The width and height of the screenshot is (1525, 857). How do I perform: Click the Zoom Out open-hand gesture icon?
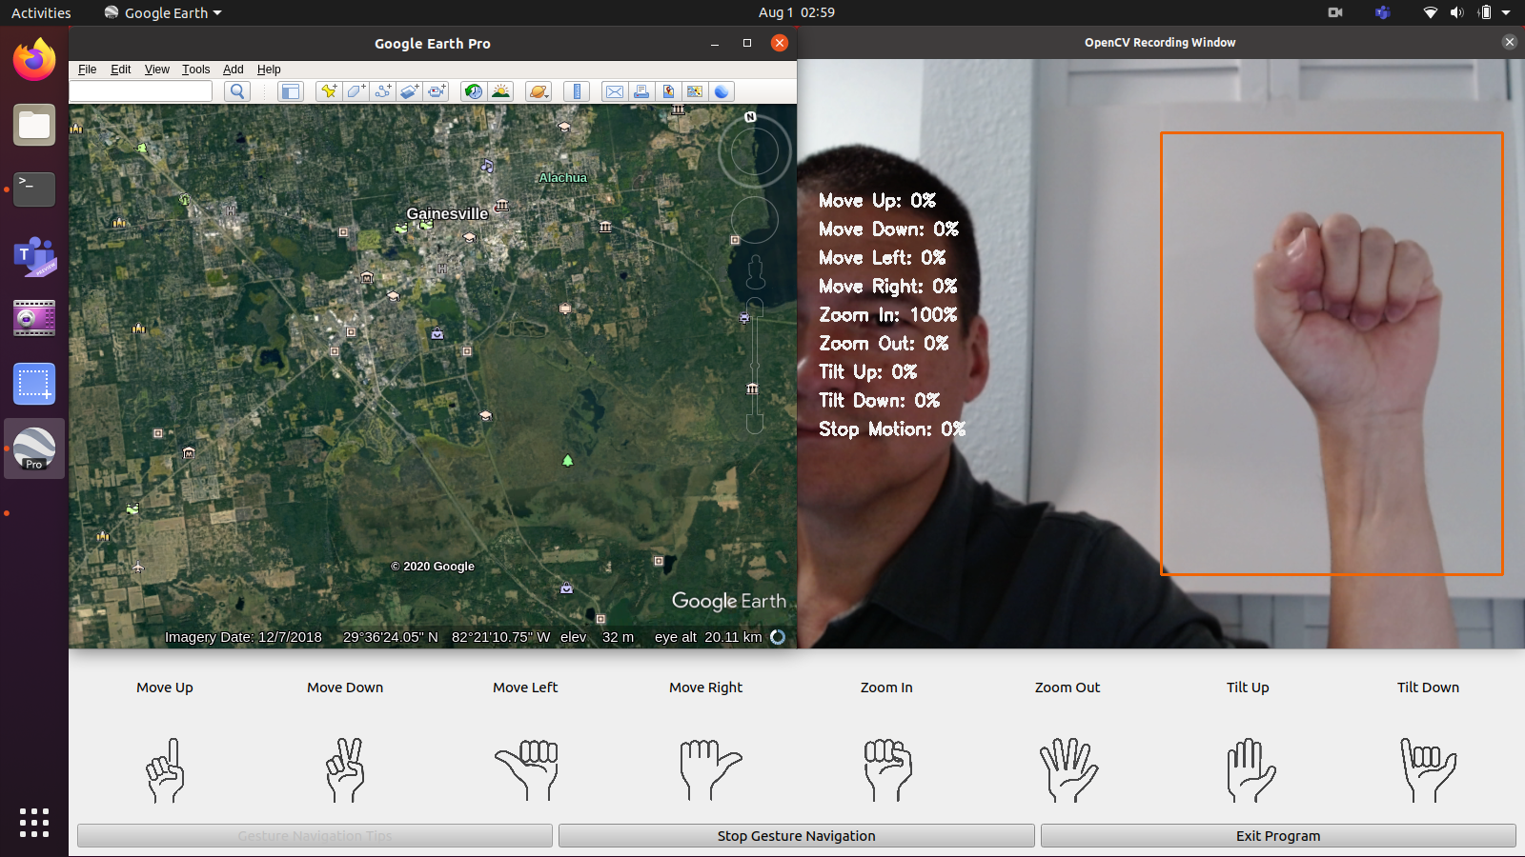(x=1068, y=769)
